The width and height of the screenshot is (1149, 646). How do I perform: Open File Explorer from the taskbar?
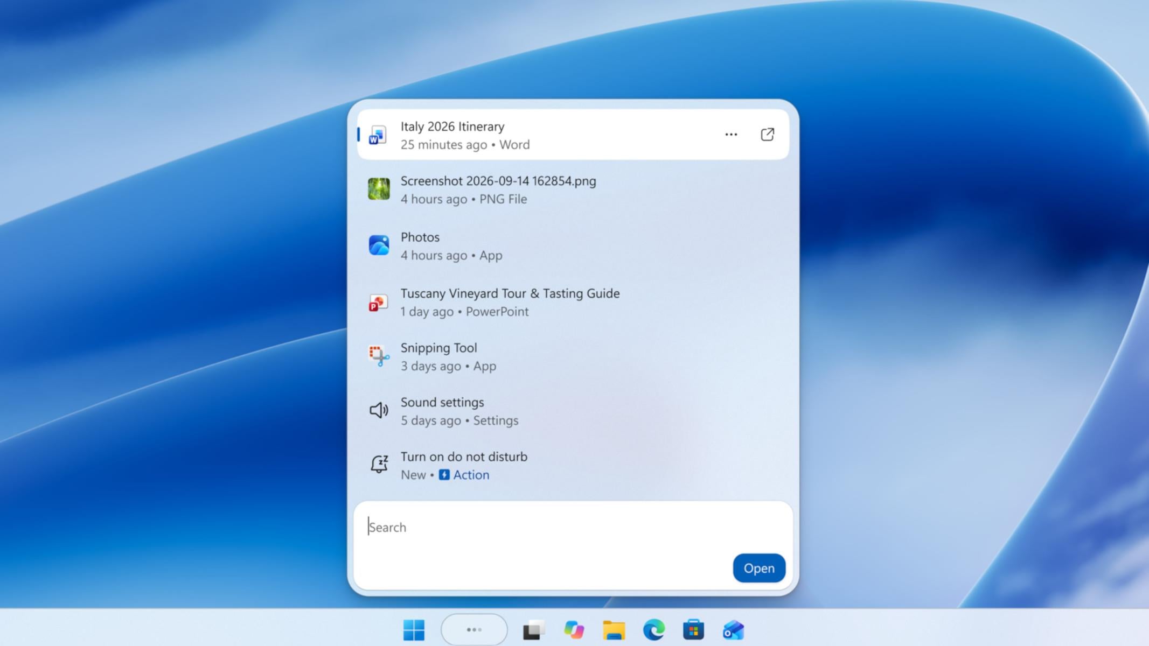[x=614, y=630]
